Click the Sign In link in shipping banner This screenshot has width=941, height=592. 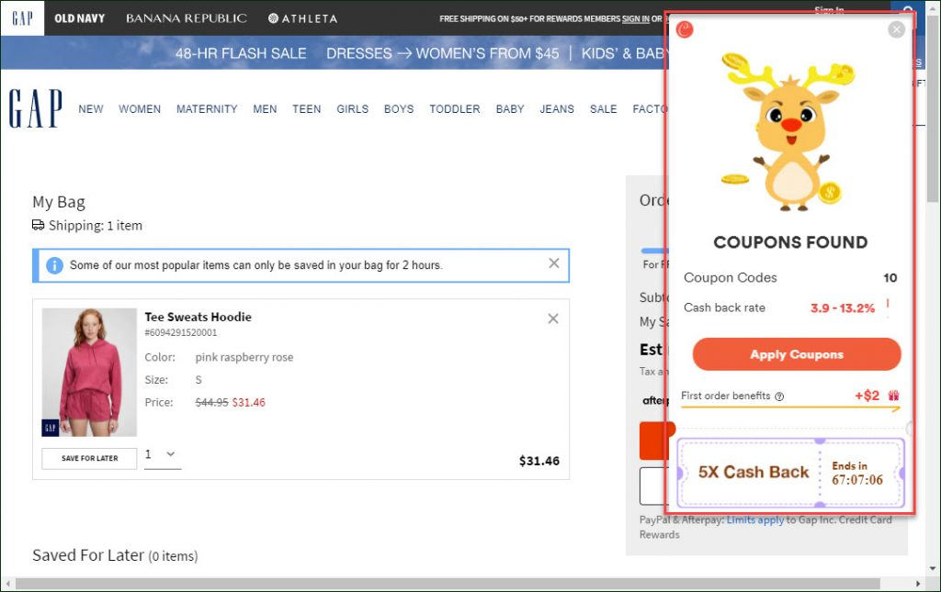[636, 18]
